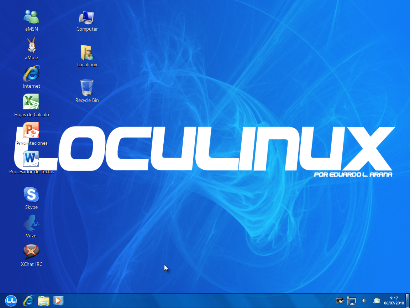Click the taskbar clock showing 9:17

[x=394, y=301]
